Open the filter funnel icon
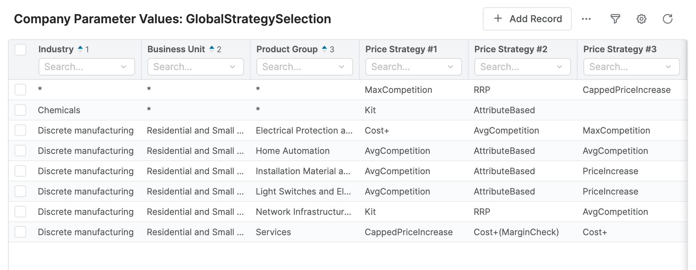 [615, 19]
